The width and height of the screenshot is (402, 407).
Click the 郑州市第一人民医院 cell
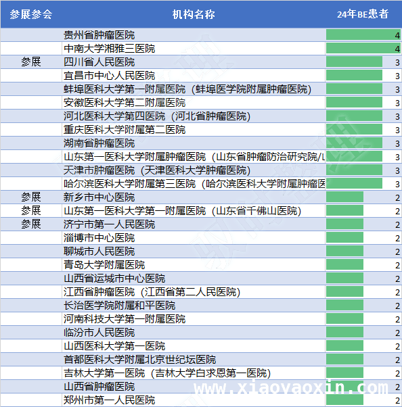pyautogui.click(x=194, y=400)
